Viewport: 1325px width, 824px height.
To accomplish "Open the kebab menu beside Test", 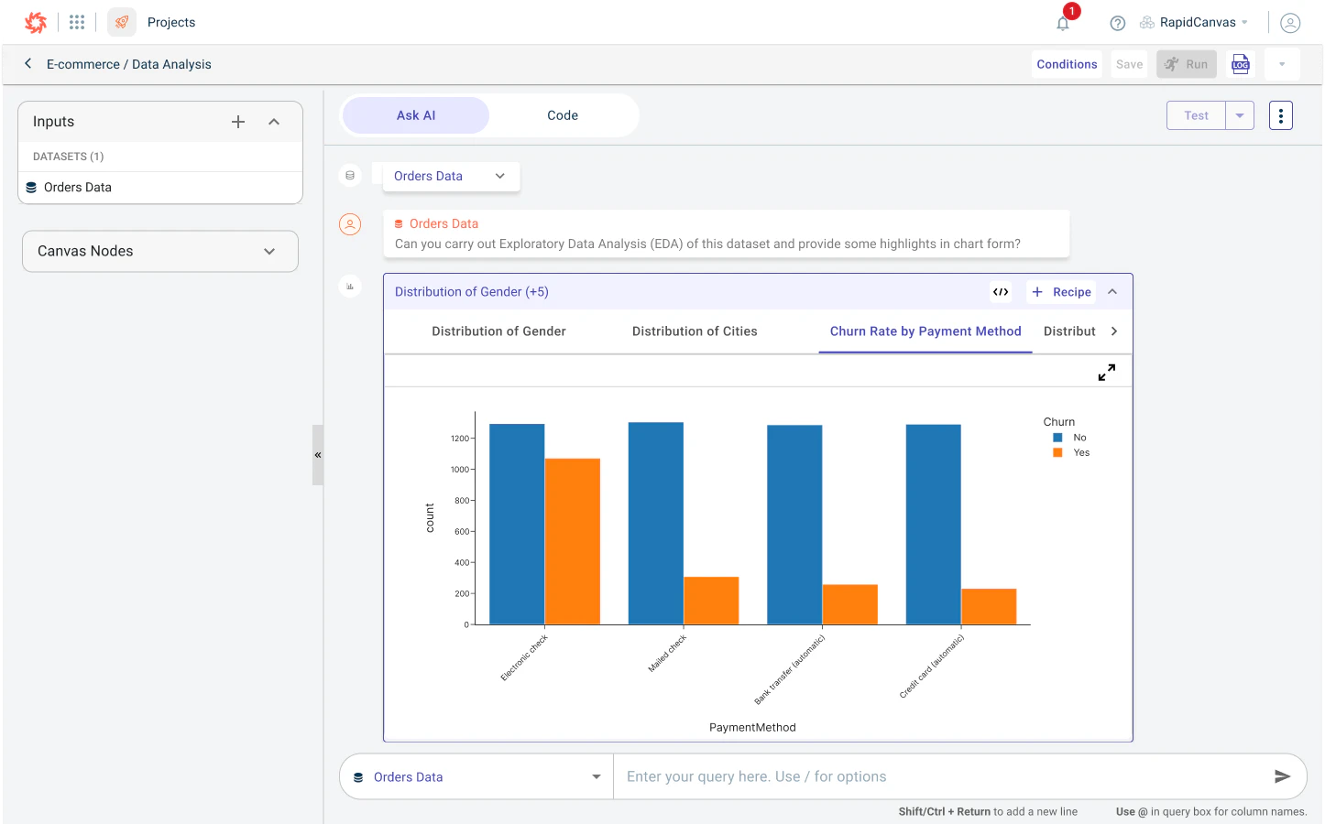I will coord(1280,115).
